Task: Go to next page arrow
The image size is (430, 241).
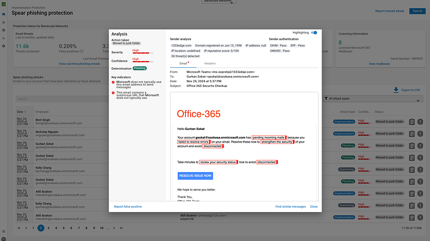Action: pyautogui.click(x=114, y=228)
